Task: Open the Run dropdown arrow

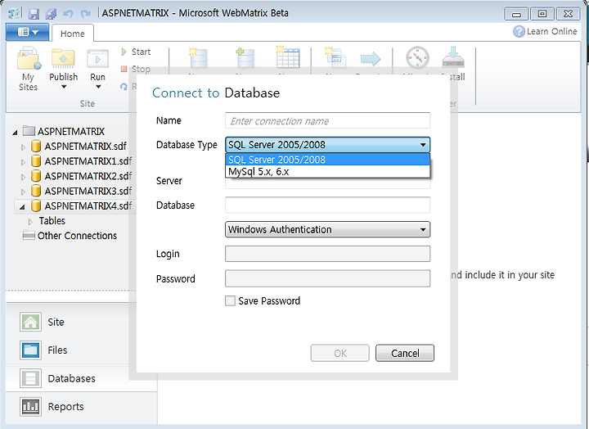Action: tap(98, 87)
